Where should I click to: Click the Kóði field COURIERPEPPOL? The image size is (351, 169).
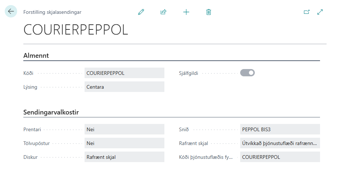coord(124,73)
